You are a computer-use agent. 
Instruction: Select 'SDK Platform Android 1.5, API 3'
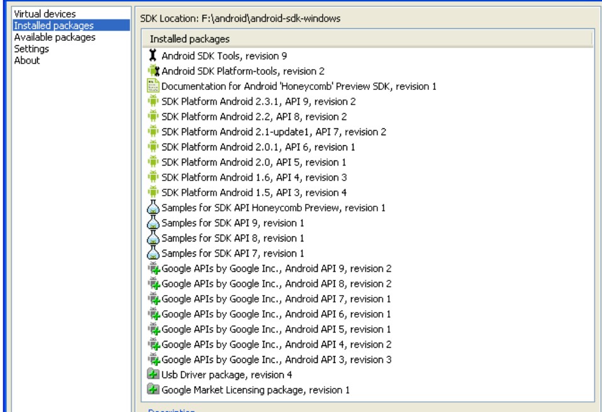pyautogui.click(x=254, y=192)
